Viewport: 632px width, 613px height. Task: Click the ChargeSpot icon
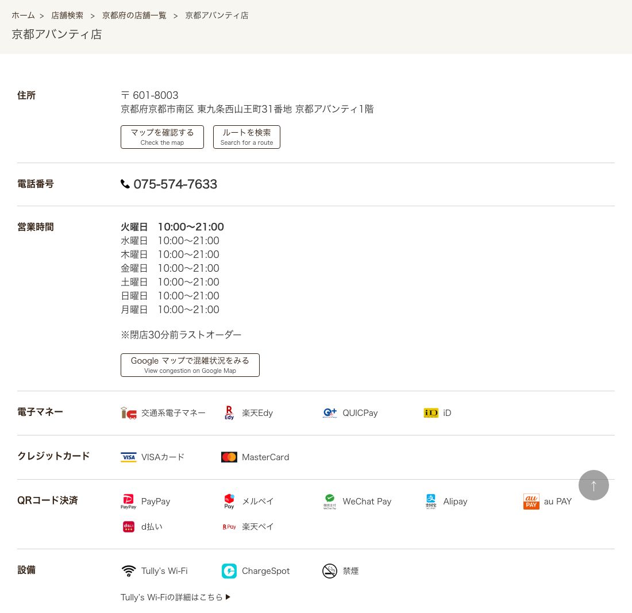point(229,571)
